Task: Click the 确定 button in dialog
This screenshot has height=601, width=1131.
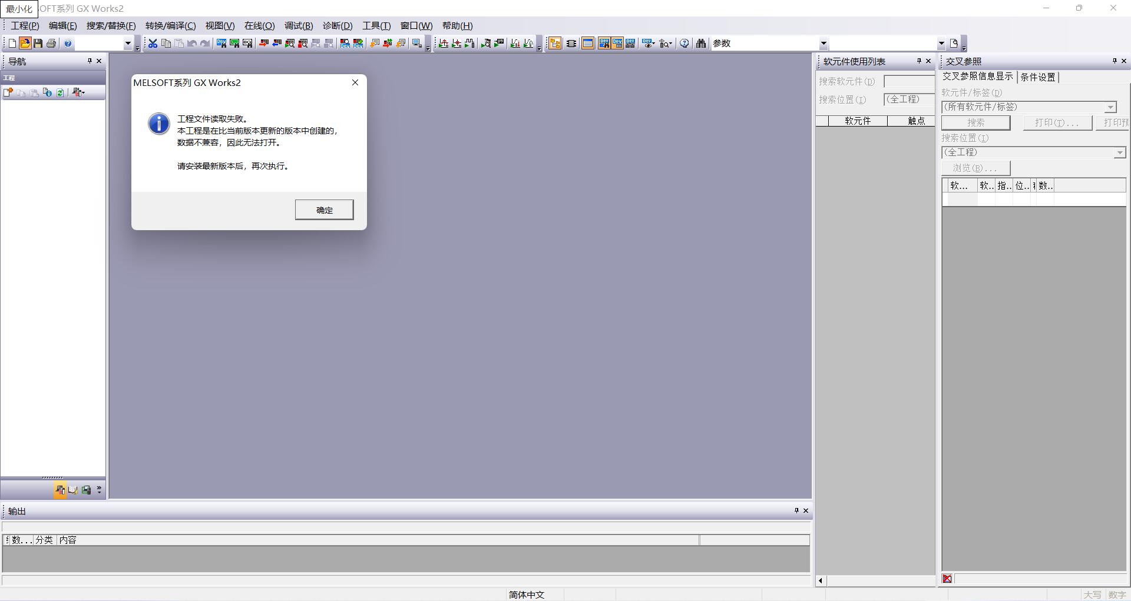Action: [x=324, y=210]
